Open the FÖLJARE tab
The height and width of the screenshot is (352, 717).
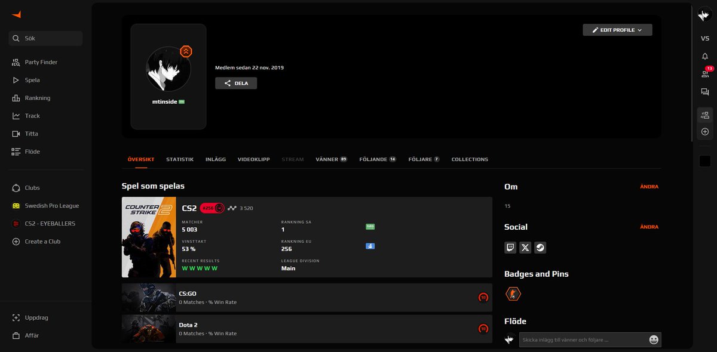click(x=424, y=159)
